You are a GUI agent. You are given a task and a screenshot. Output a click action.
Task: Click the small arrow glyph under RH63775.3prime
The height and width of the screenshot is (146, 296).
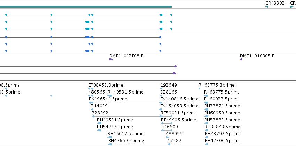200,88
